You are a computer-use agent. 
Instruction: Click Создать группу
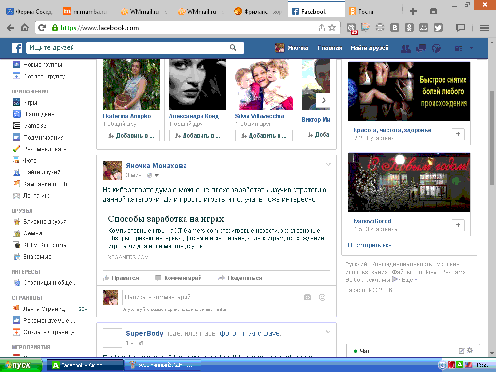click(39, 76)
